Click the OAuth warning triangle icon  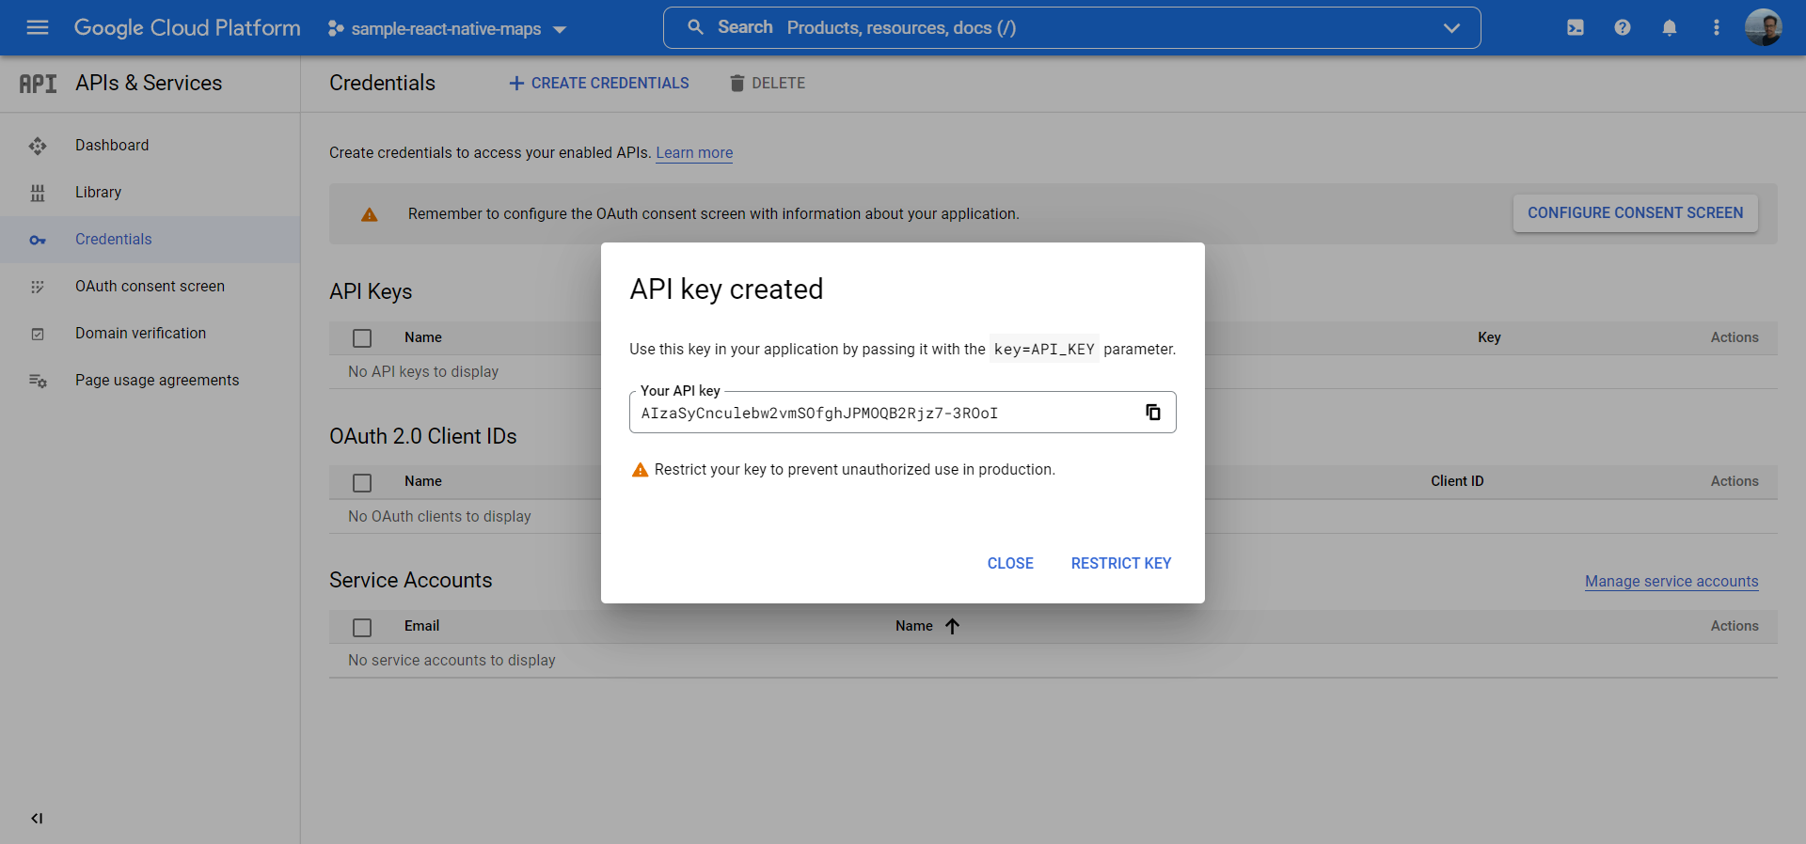[370, 214]
